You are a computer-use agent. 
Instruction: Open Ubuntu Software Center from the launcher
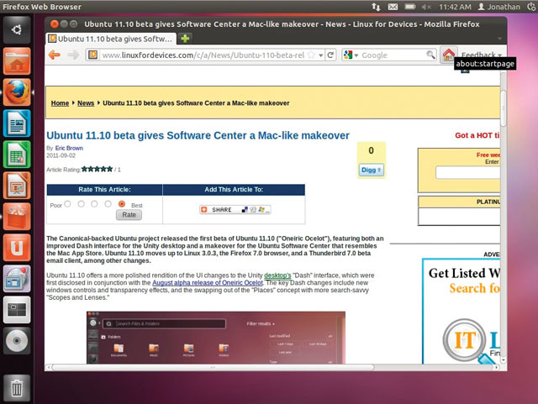coord(17,216)
